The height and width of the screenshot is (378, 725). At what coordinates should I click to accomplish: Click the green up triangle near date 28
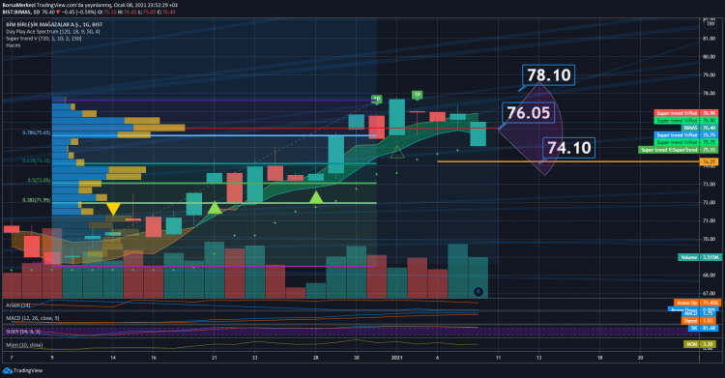tap(316, 197)
